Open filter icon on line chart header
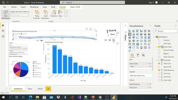Viewport: 178px width, 100px height. 87,29
